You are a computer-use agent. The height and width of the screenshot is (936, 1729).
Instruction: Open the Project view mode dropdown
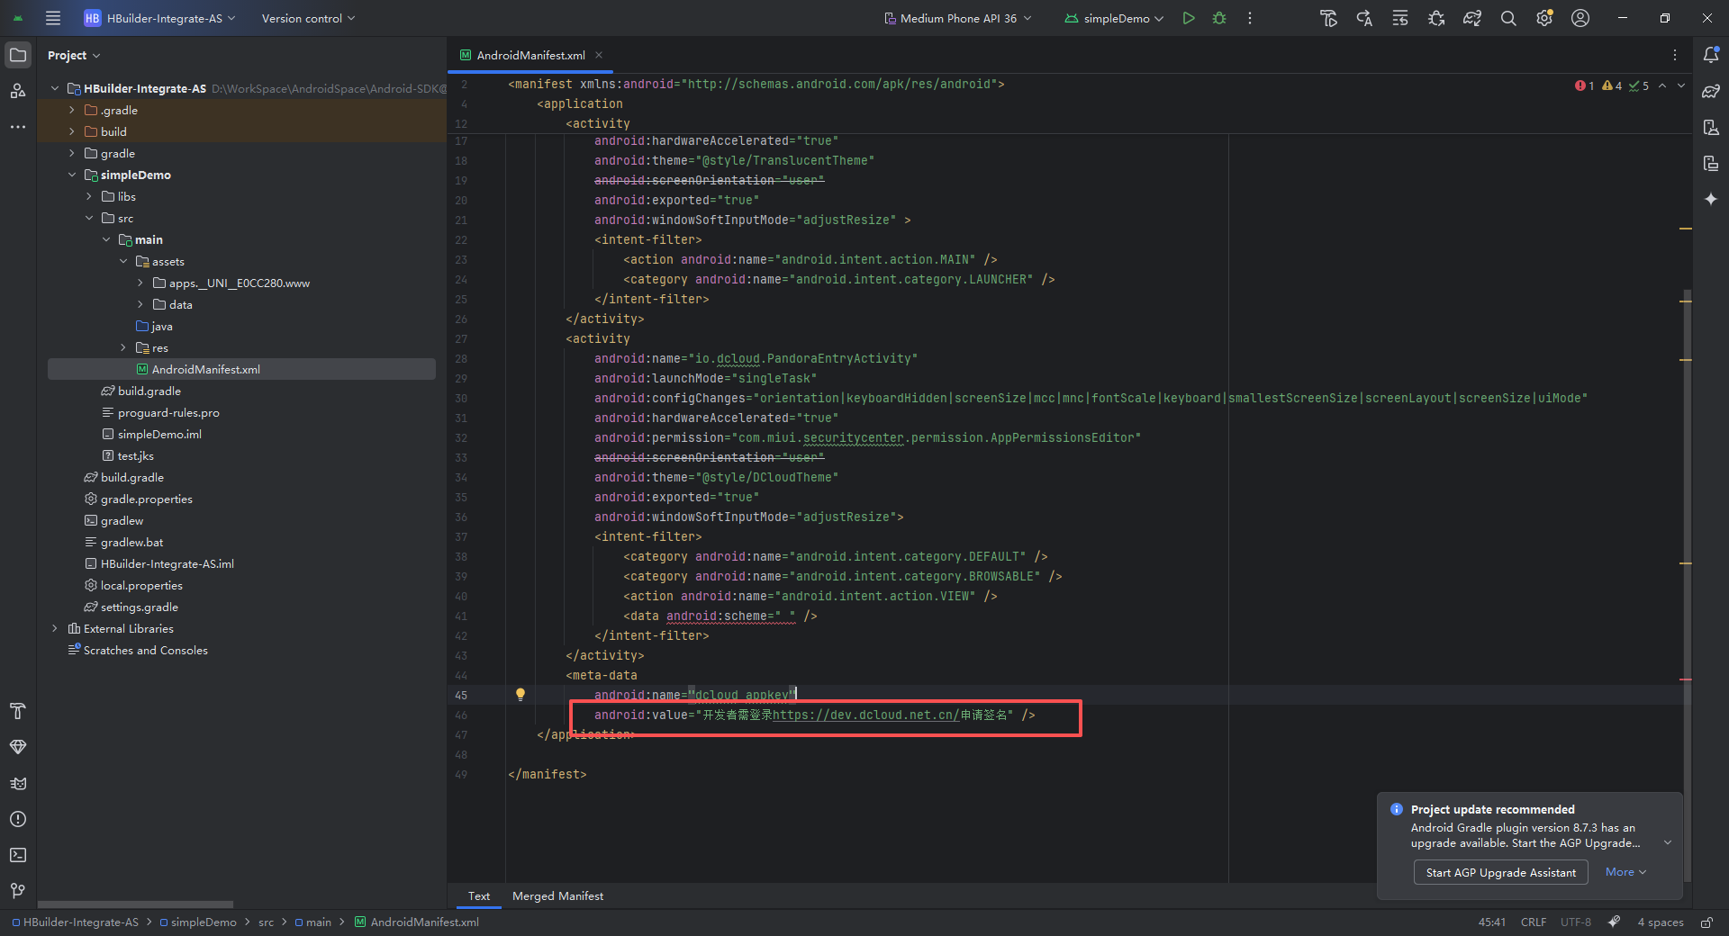tap(74, 55)
